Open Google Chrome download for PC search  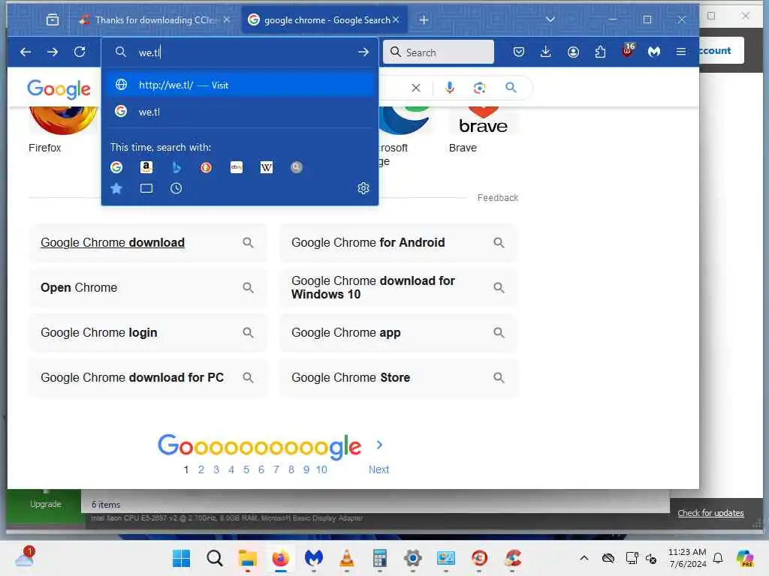click(148, 378)
